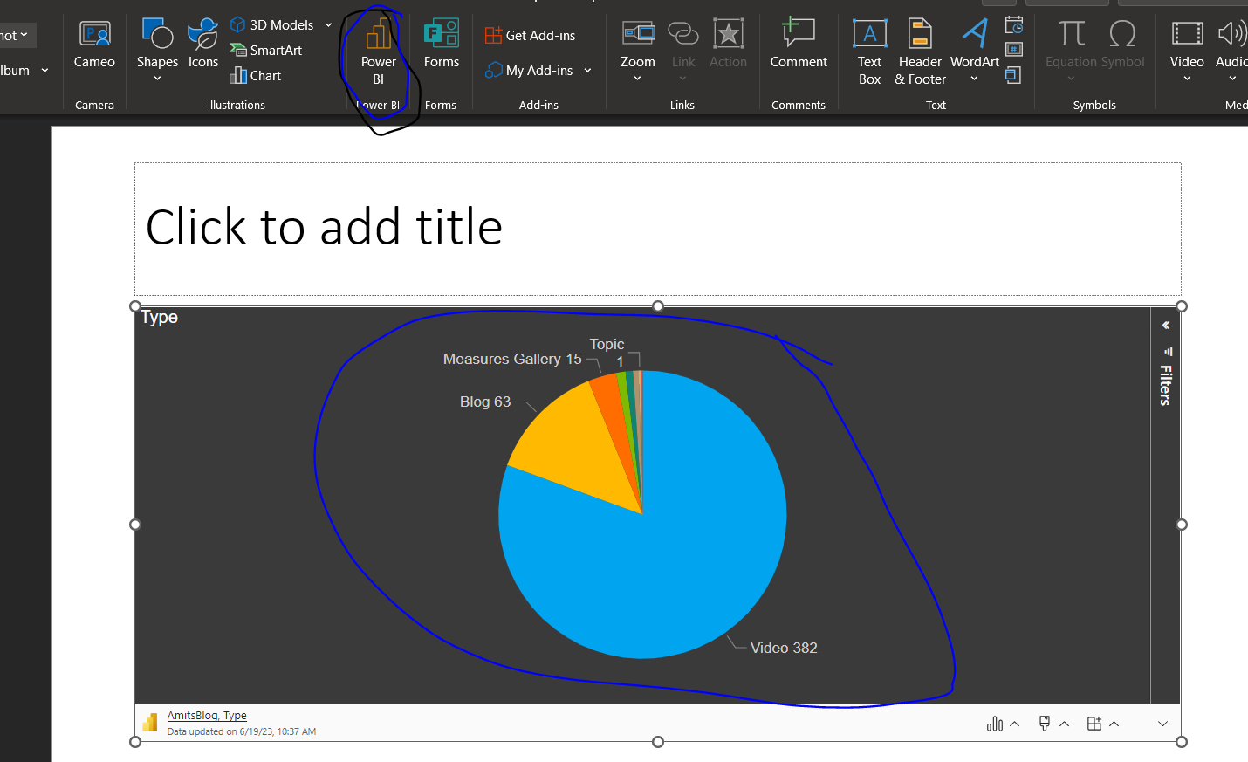The width and height of the screenshot is (1248, 762).
Task: Open the Shapes gallery
Action: (x=157, y=50)
